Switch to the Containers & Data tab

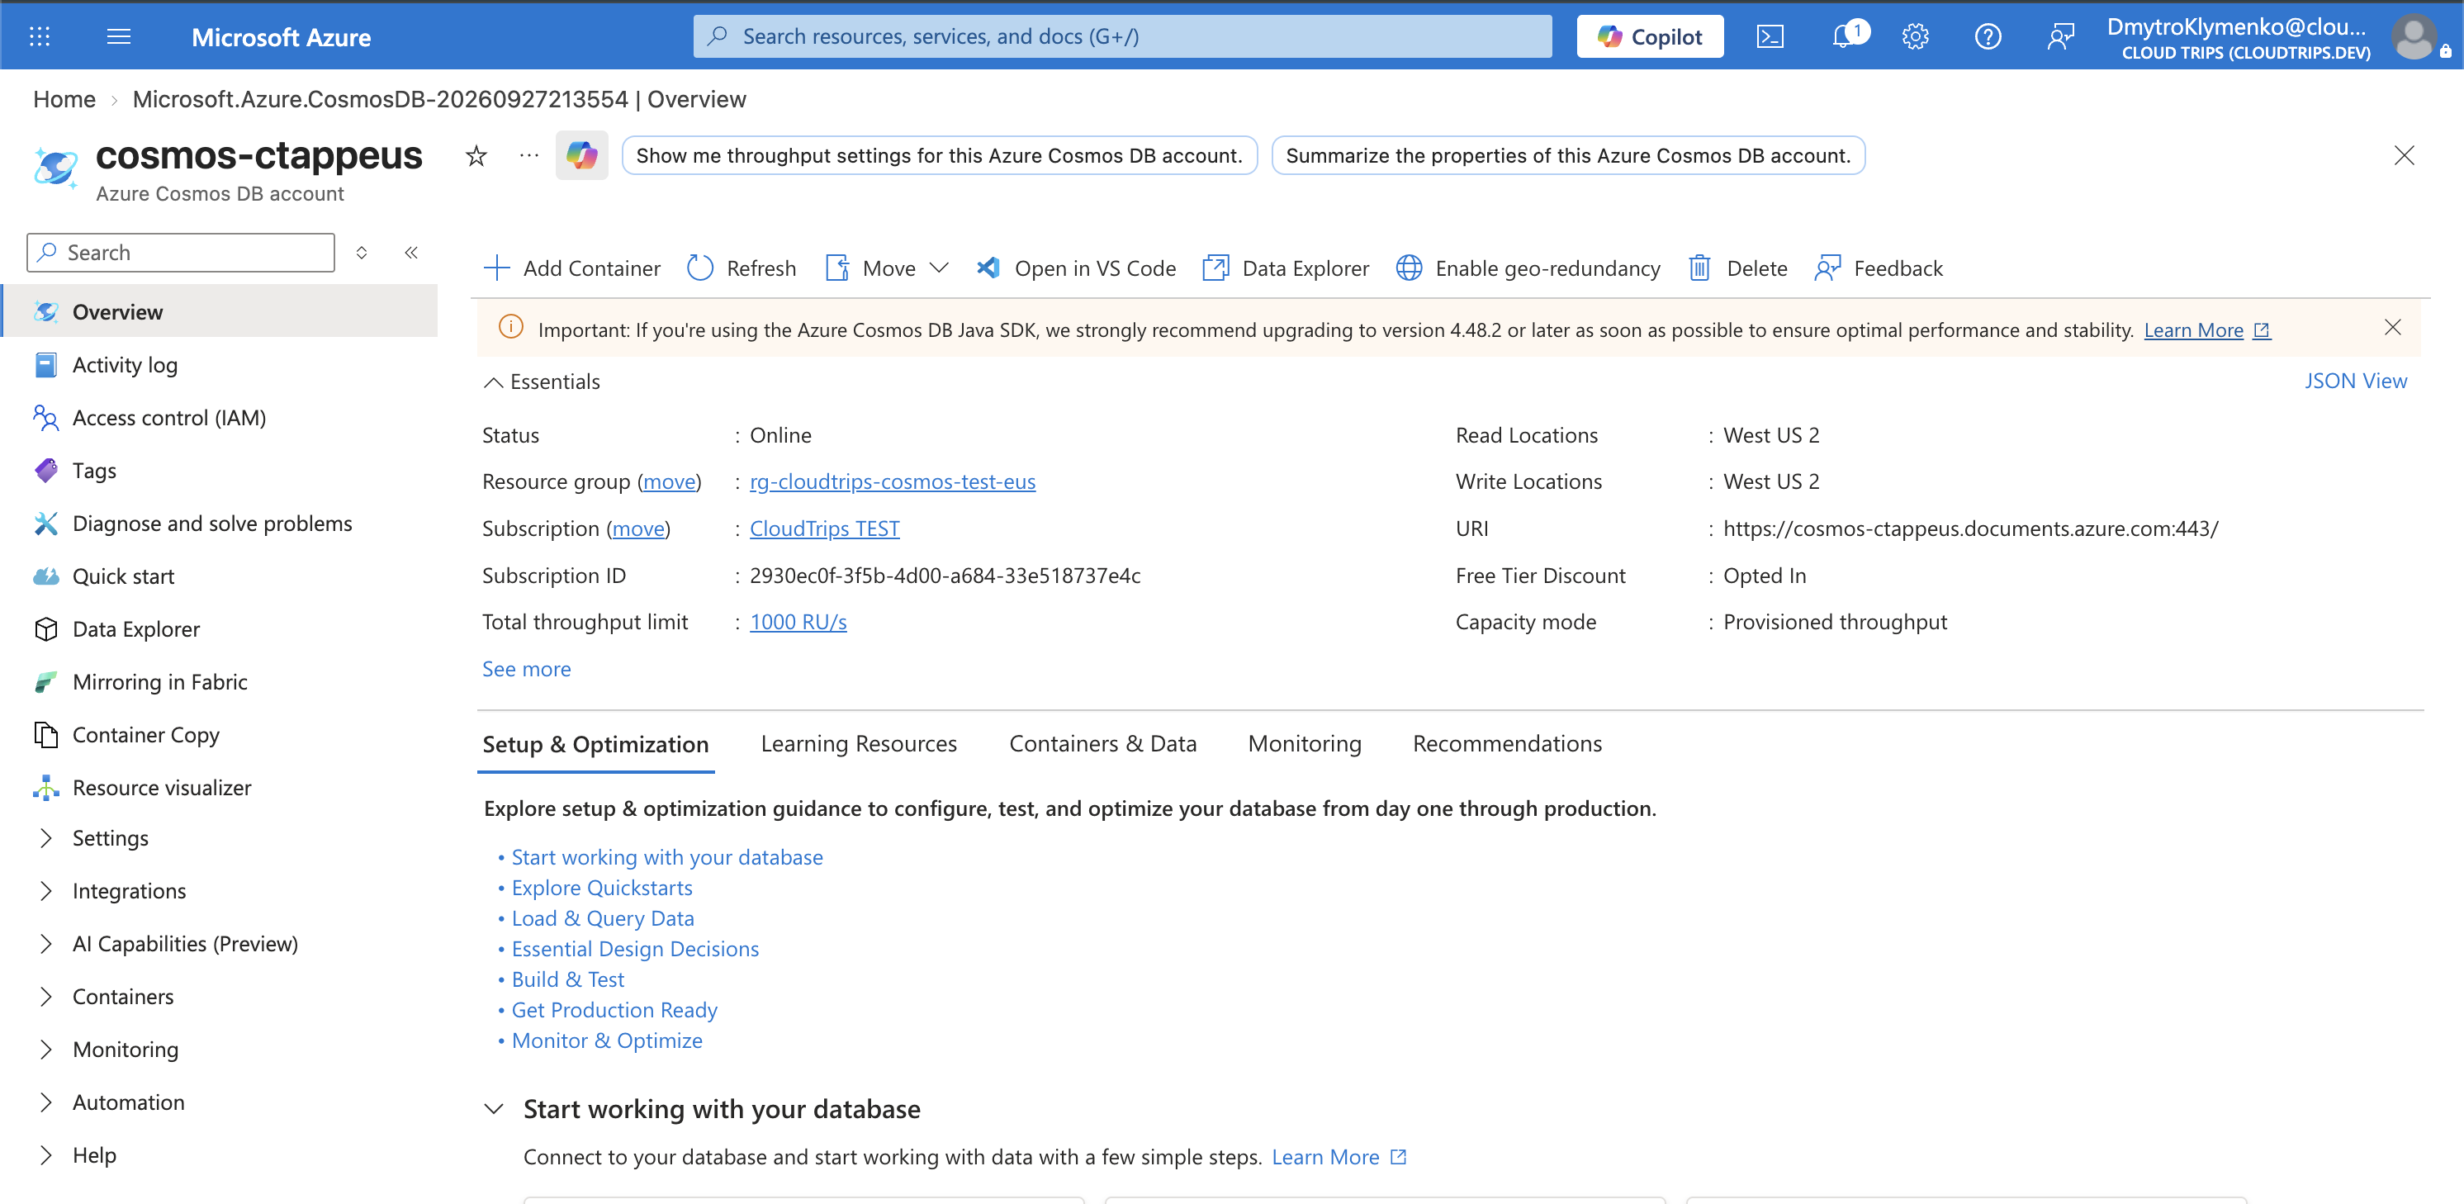(x=1102, y=744)
